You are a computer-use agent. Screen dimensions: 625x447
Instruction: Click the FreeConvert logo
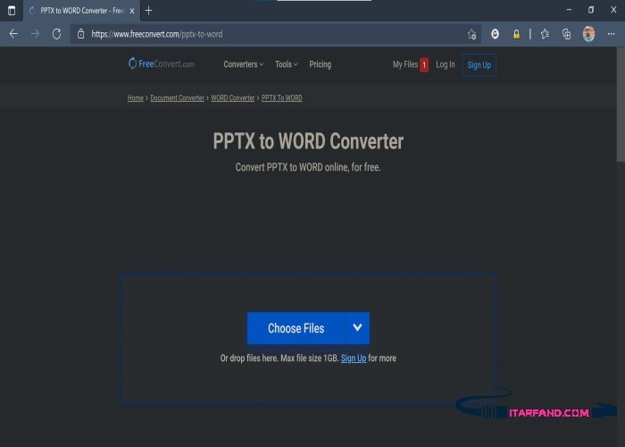(x=161, y=64)
